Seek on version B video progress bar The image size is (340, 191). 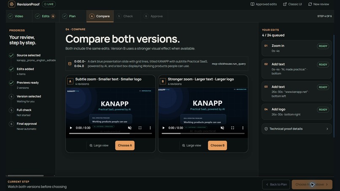point(203,134)
